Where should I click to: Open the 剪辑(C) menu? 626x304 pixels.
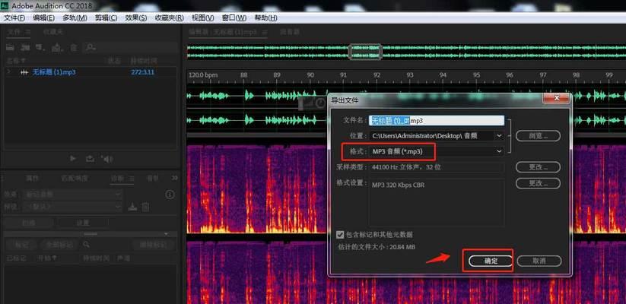click(x=106, y=18)
